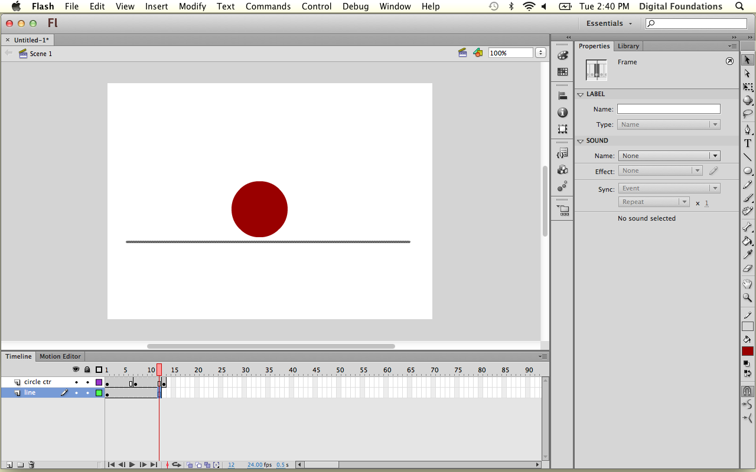Image resolution: width=756 pixels, height=472 pixels.
Task: Open the Sound Name dropdown
Action: point(669,156)
